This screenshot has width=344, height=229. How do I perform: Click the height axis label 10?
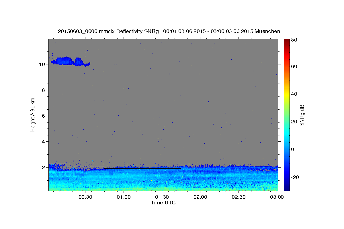point(42,64)
